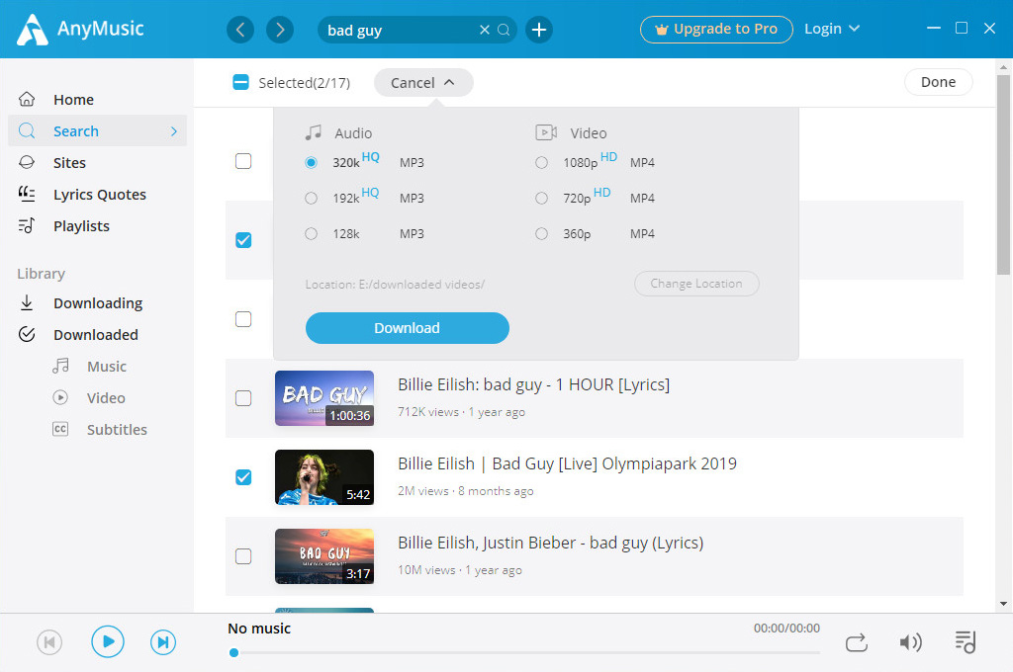
Task: Expand the Search chevron in sidebar
Action: pos(174,131)
